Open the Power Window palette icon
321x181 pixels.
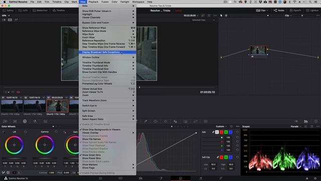pyautogui.click(x=155, y=121)
